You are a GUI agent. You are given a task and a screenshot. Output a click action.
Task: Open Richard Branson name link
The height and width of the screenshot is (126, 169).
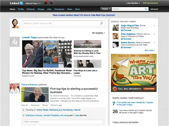(29, 84)
